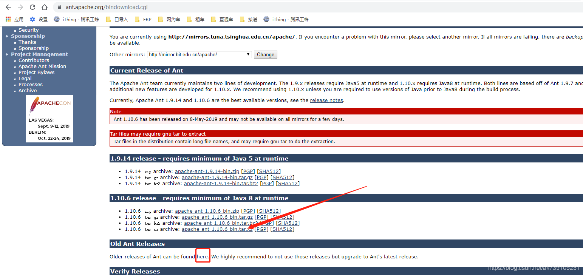This screenshot has width=583, height=275.
Task: Open the Legal sidebar link
Action: pyautogui.click(x=25, y=79)
